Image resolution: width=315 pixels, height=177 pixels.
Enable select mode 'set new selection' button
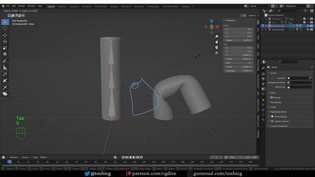(9, 15)
